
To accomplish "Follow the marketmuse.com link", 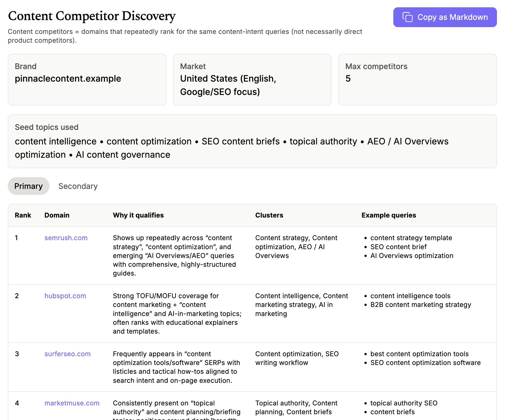I will (x=72, y=403).
